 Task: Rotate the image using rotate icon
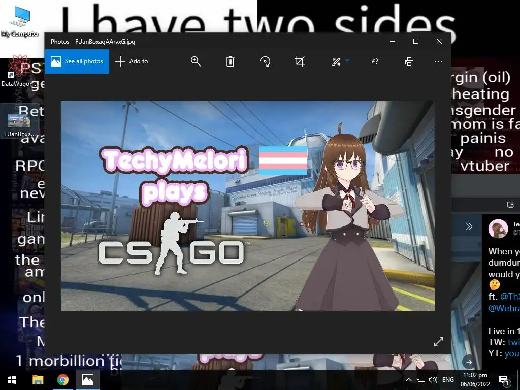(265, 61)
